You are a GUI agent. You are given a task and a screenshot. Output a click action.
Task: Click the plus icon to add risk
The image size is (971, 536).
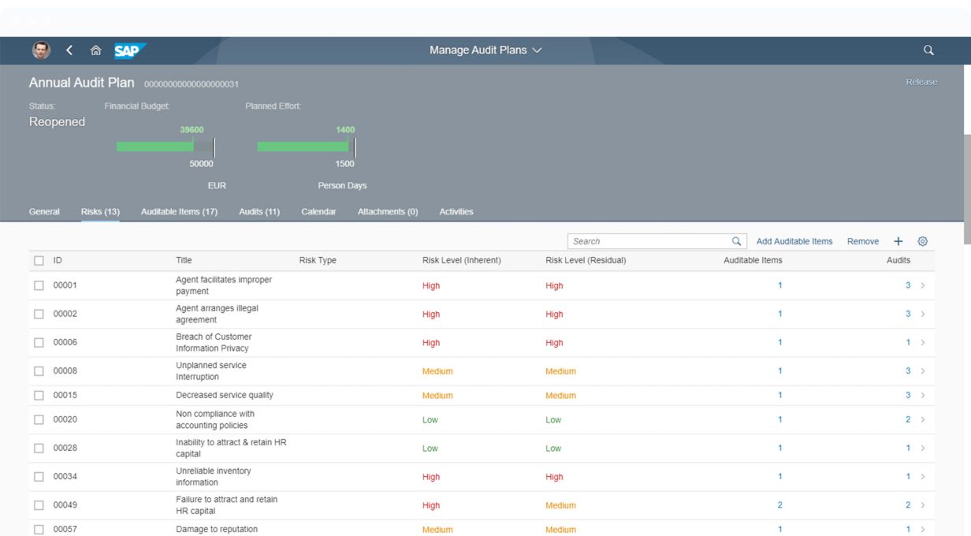pos(898,241)
